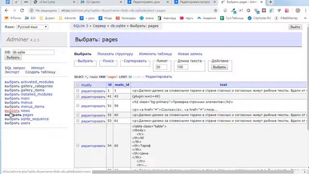309x174 pixels.
Task: Switch to the Редактировать вопрос tab
Action: (x=195, y=2)
